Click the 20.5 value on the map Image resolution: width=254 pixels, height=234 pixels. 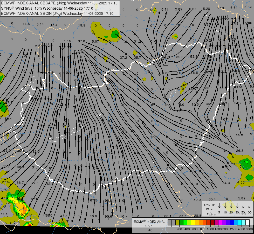coord(68,25)
